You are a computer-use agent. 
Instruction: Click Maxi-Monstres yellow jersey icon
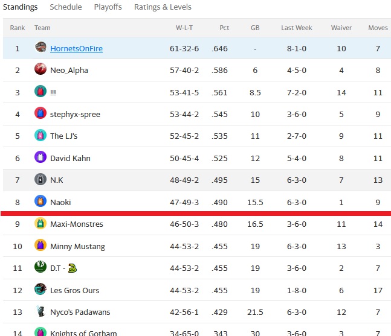(40, 223)
